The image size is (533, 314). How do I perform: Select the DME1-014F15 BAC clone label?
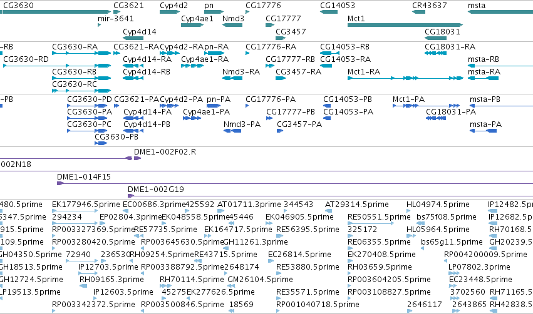[x=84, y=177]
